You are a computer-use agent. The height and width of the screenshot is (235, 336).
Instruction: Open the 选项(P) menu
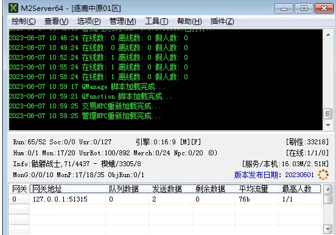89,21
